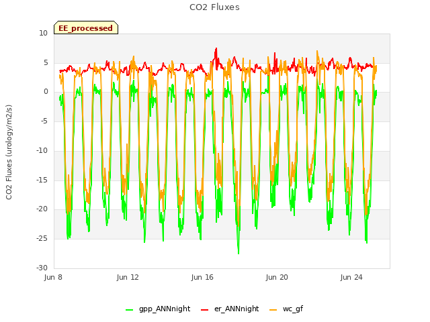
Task: Click the red er_ANNnight legend swatch
Action: click(x=204, y=310)
